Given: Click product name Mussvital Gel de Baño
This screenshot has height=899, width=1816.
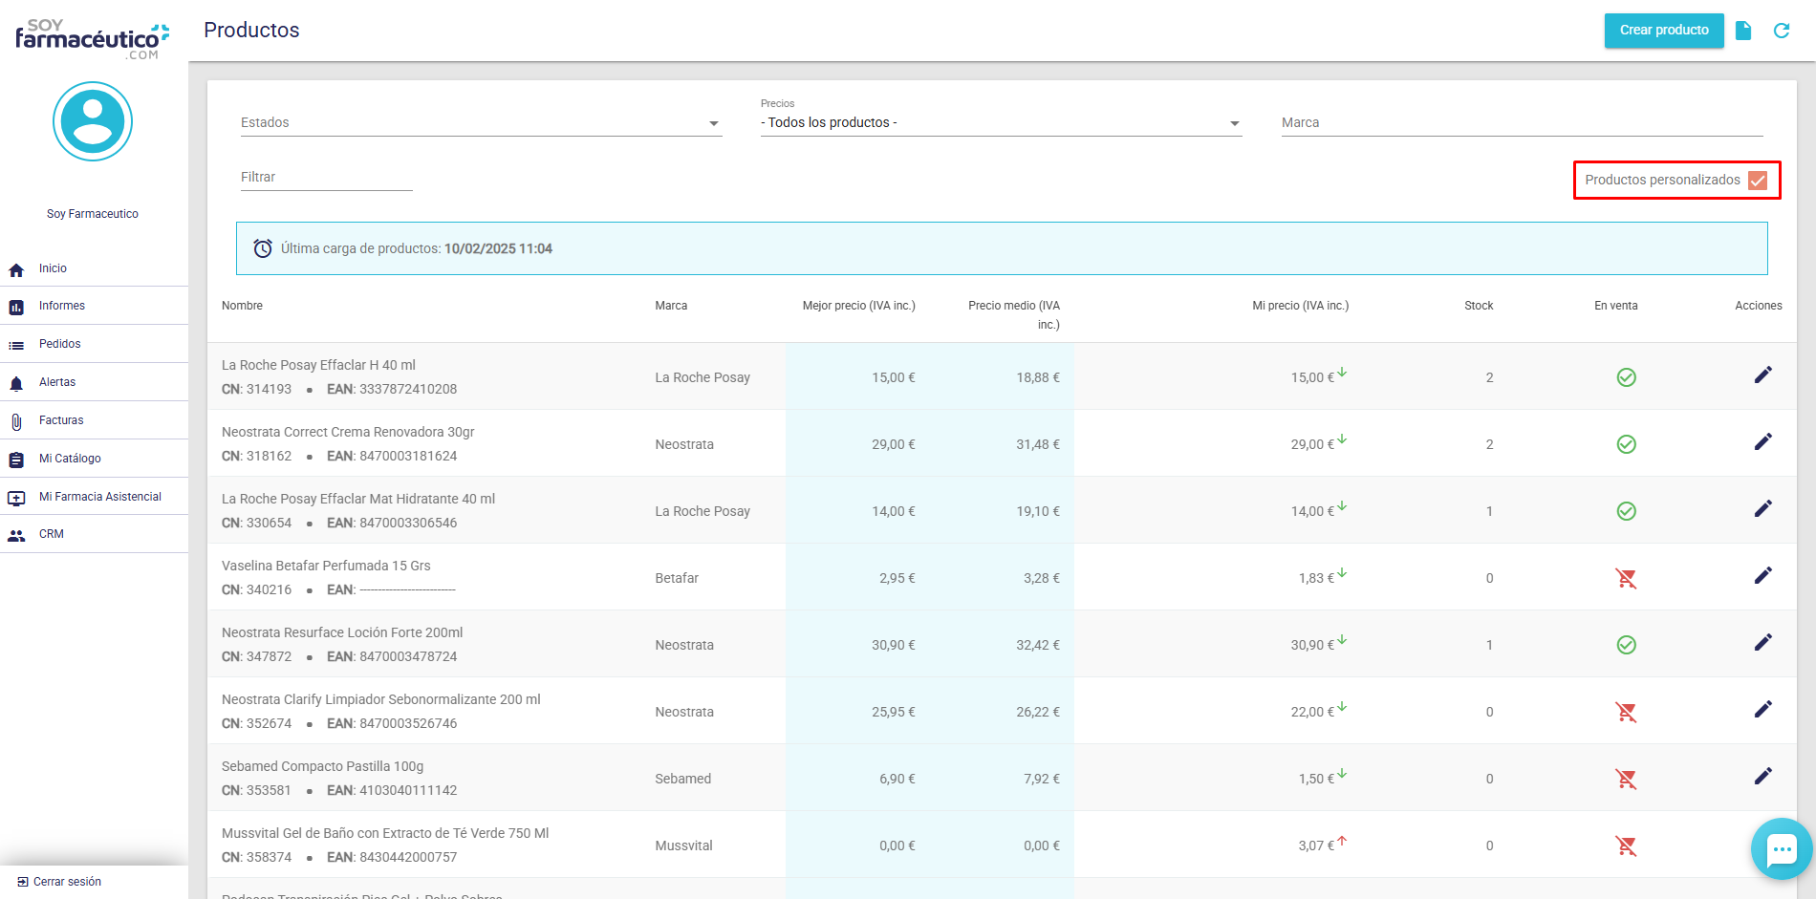Looking at the screenshot, I should [385, 833].
